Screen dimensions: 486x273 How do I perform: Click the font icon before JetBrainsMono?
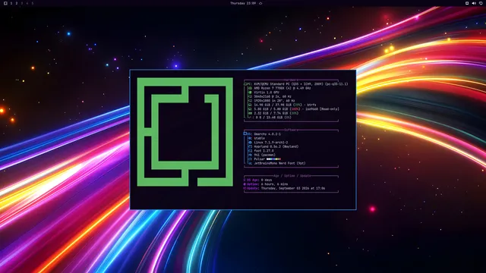coord(250,164)
